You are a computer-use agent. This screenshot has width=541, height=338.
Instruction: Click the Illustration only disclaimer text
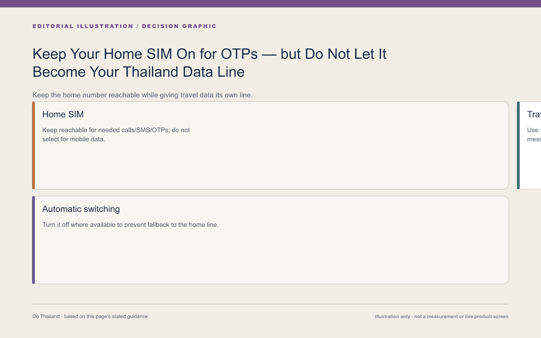point(442,316)
